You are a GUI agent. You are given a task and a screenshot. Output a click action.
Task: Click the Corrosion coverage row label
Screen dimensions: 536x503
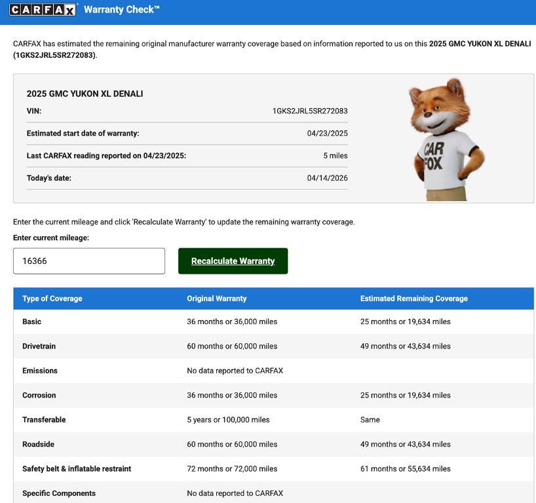tap(39, 396)
